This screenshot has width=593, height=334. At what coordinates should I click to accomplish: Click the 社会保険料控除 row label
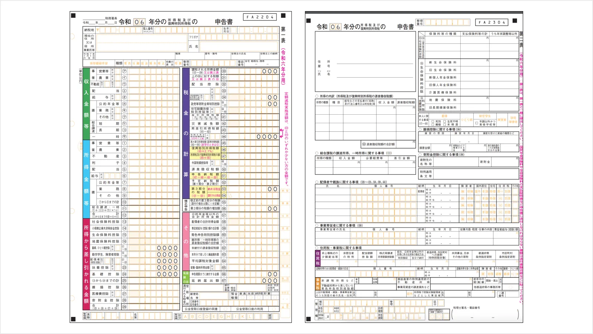(x=106, y=222)
